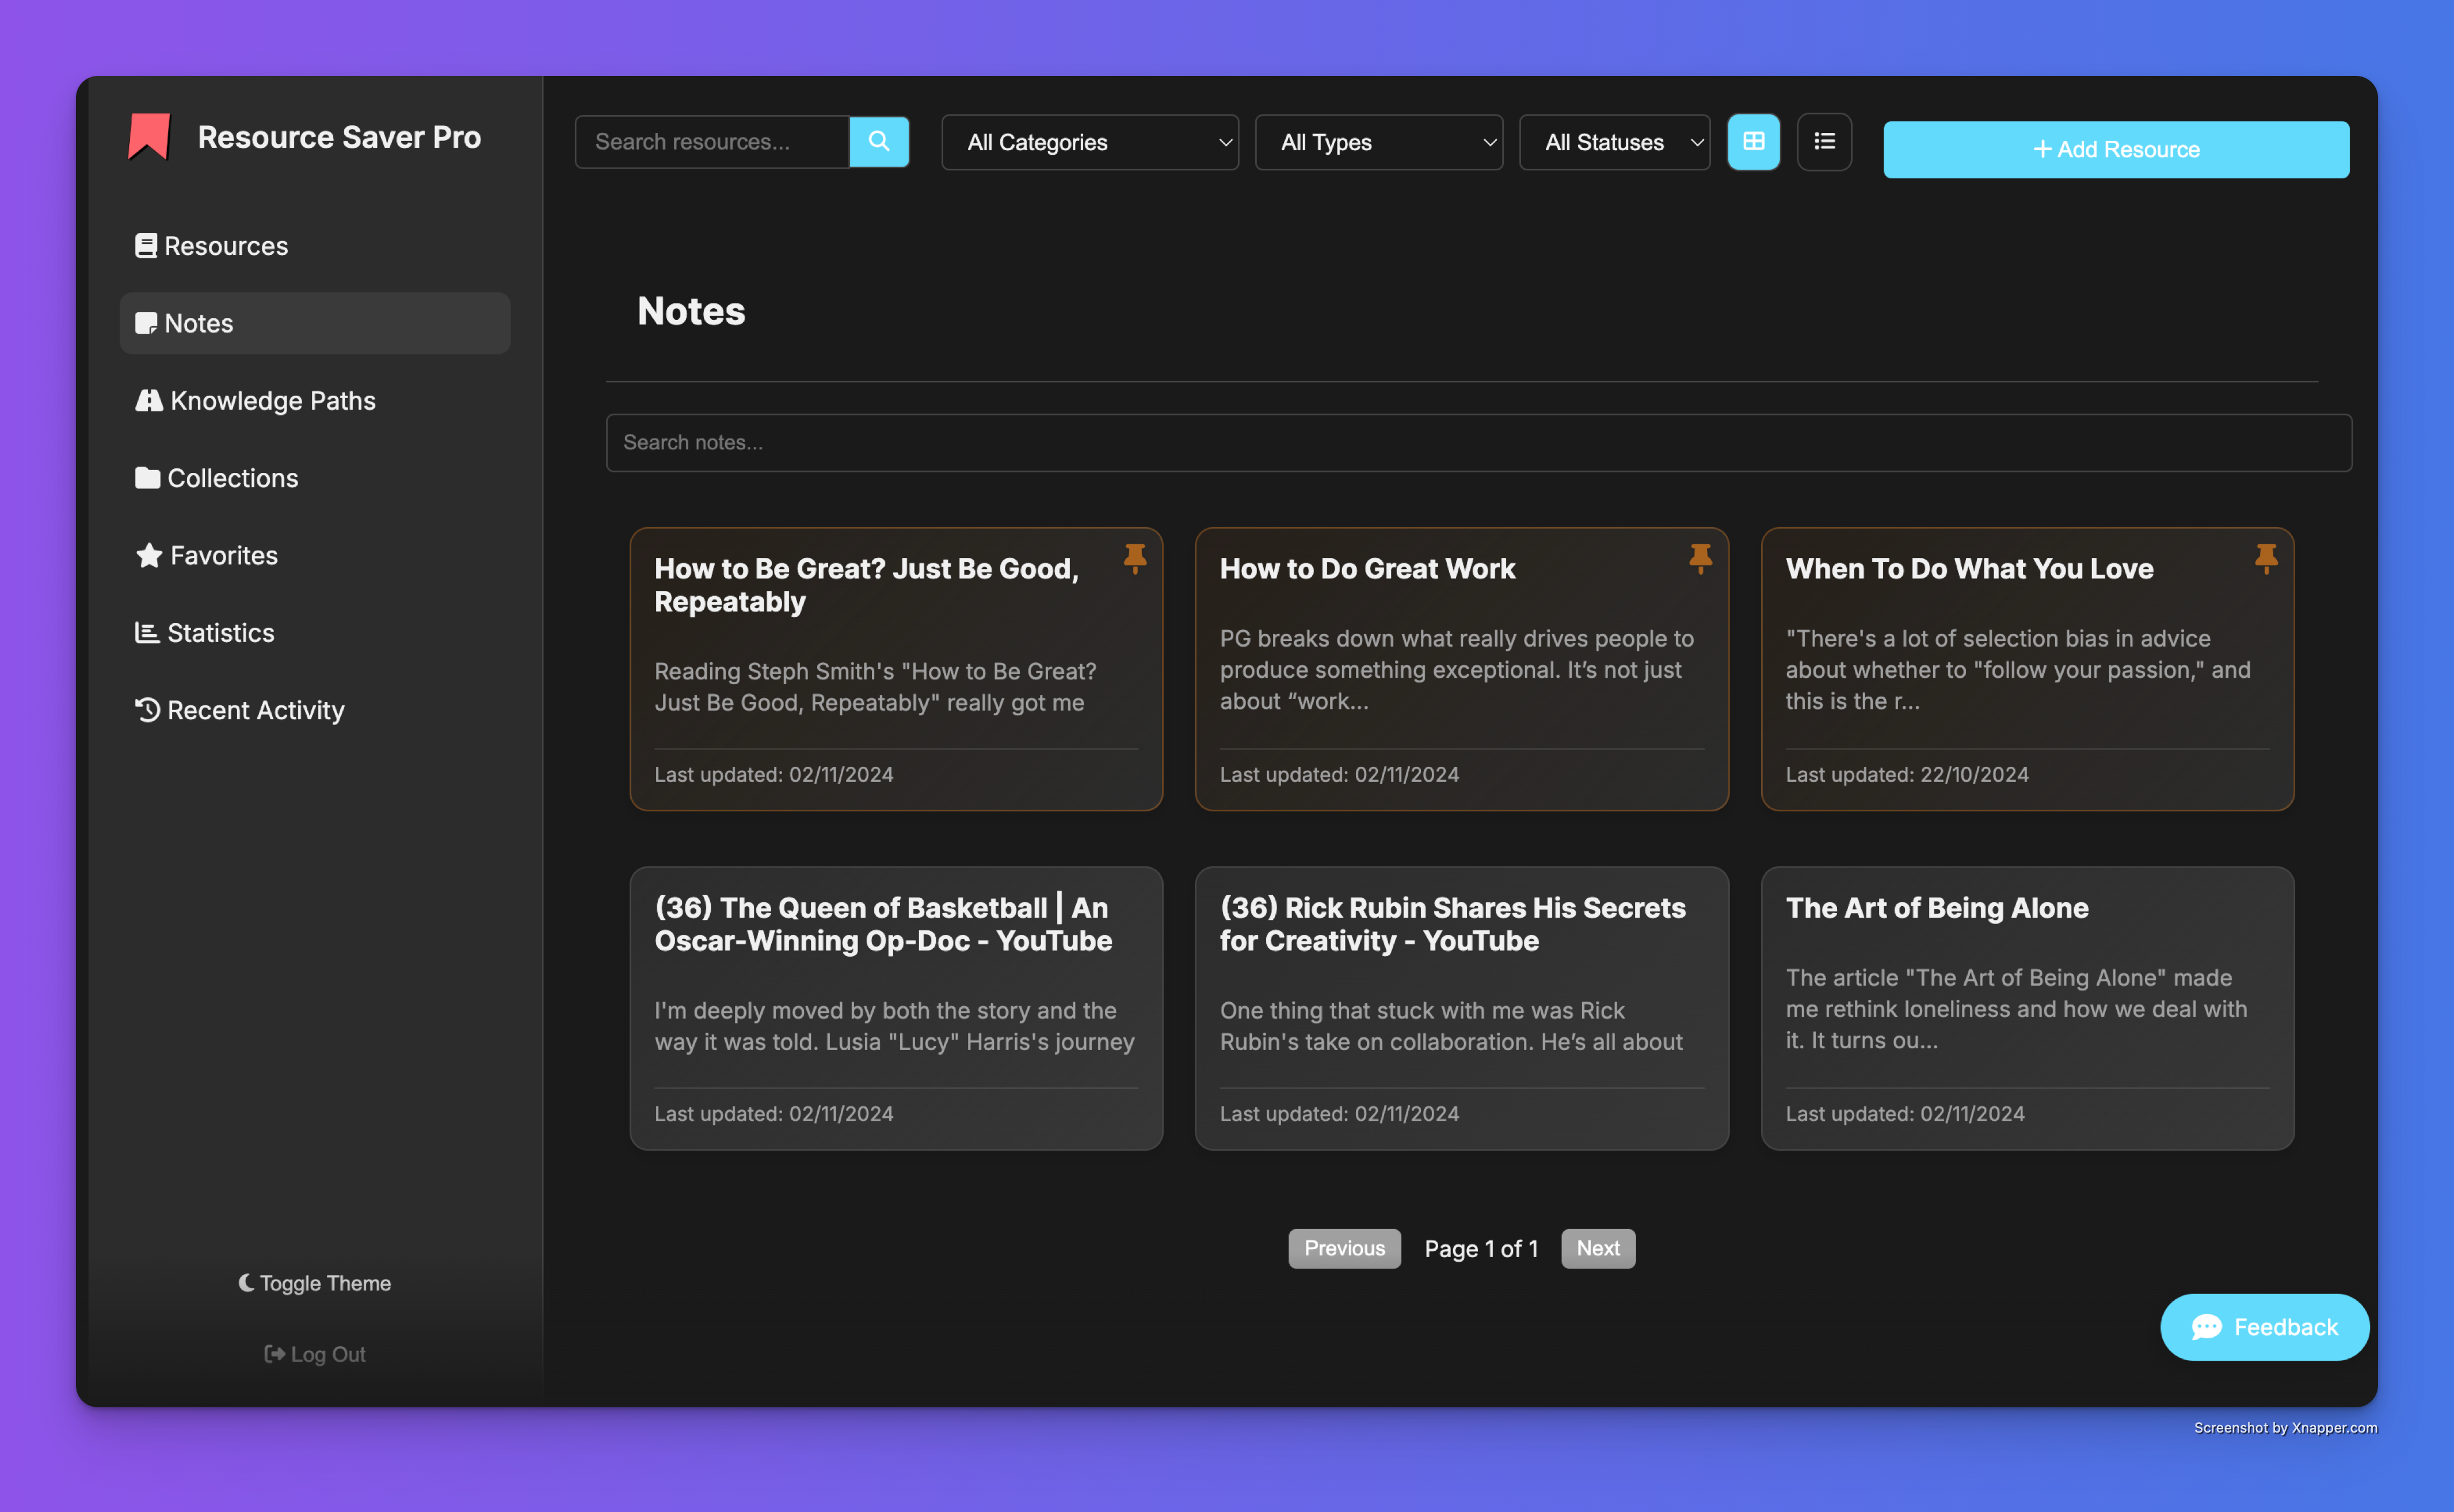Screen dimensions: 2454x1512
Task: Switch to list view layout
Action: point(1824,142)
